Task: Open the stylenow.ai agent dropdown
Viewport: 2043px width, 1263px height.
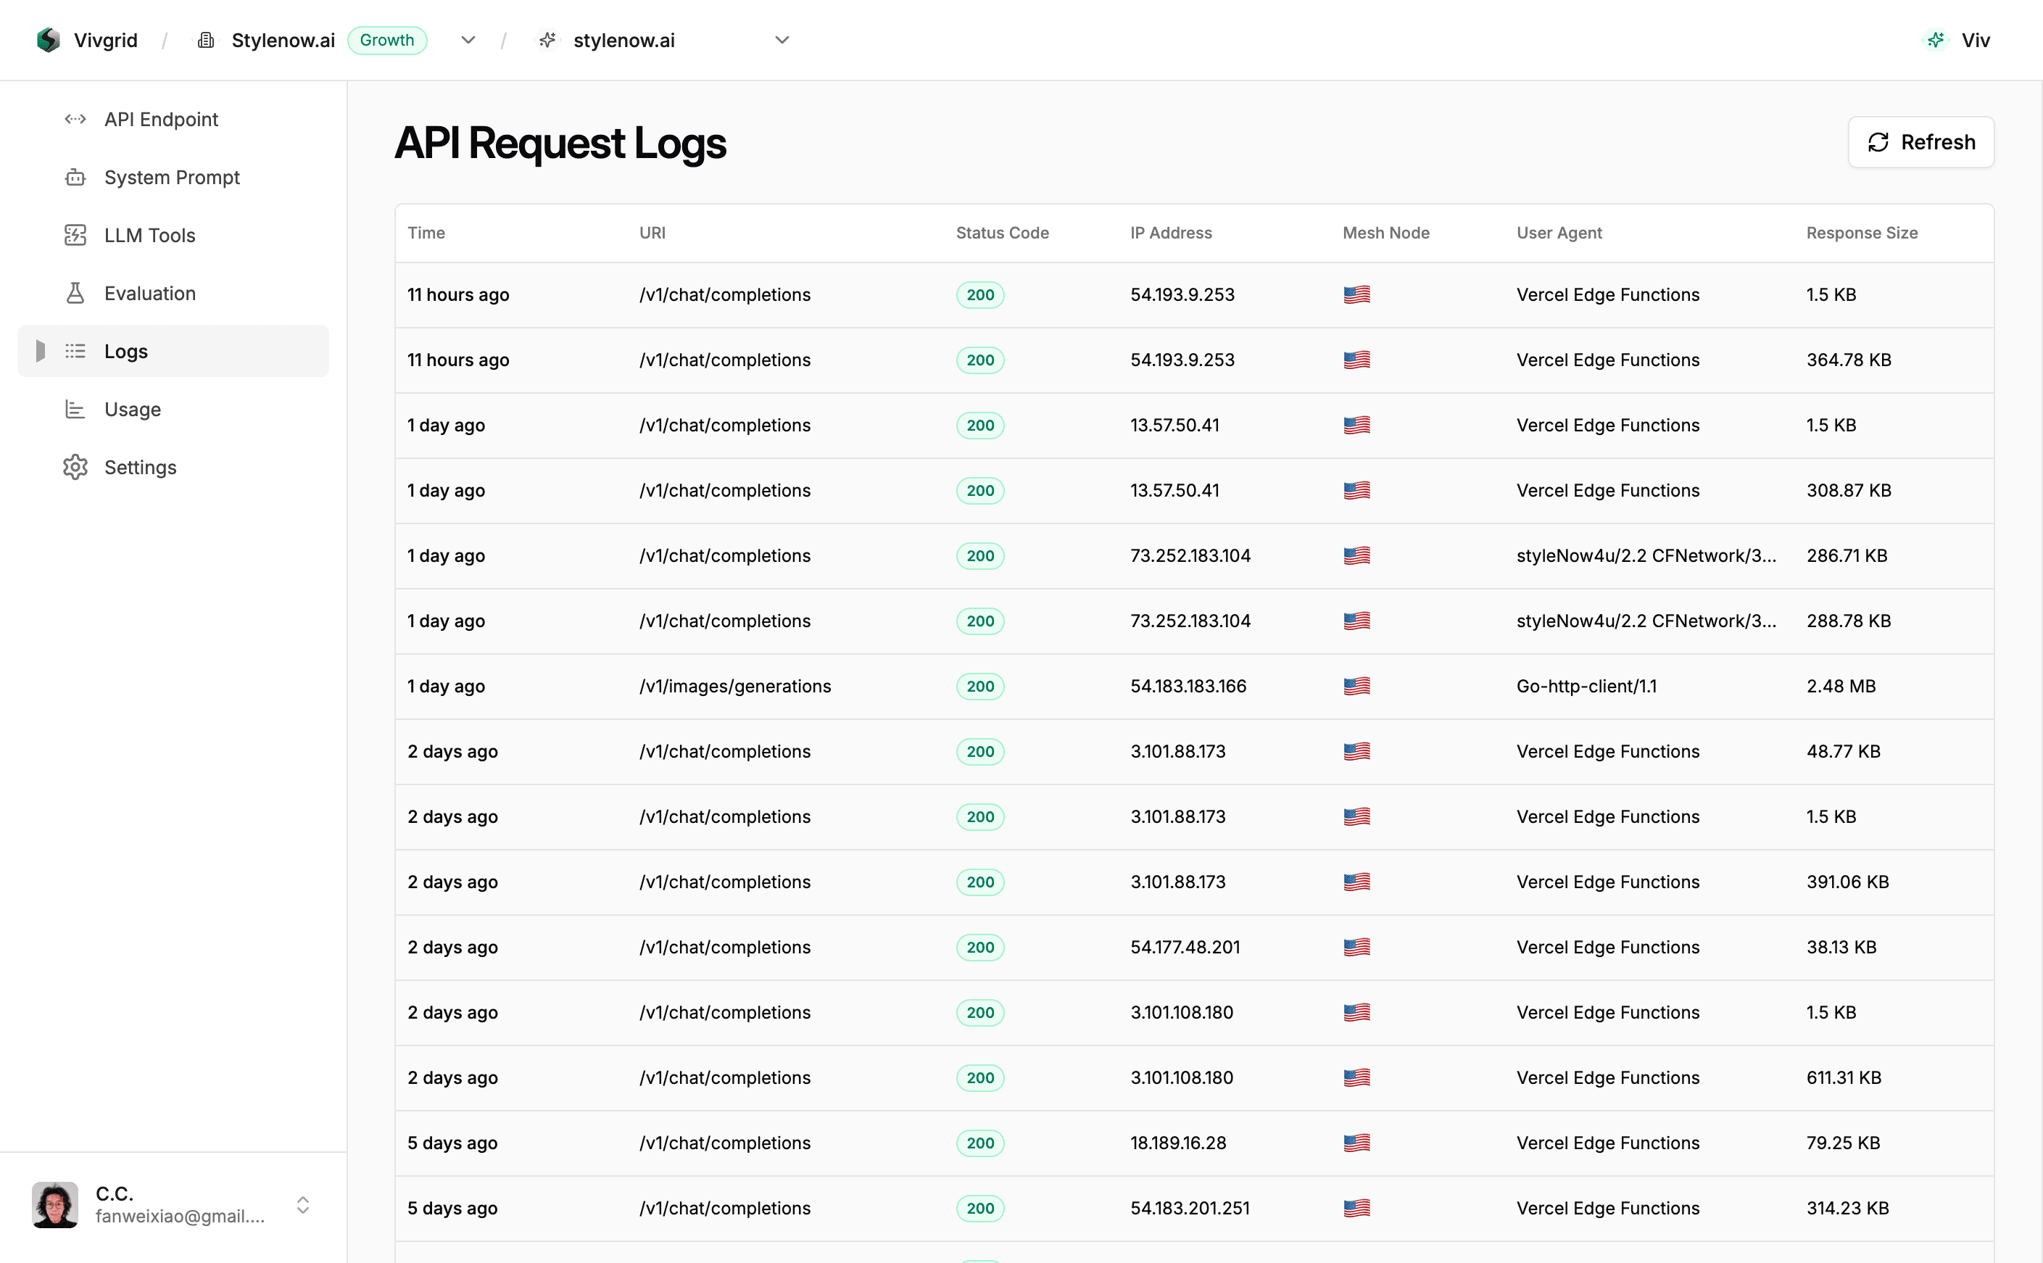Action: click(x=782, y=39)
